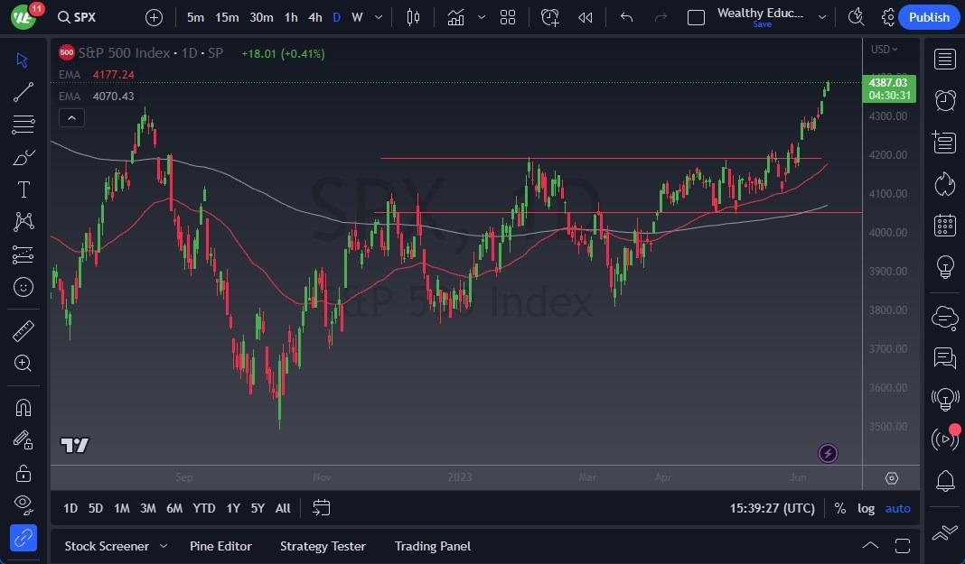This screenshot has height=564, width=965.
Task: Select the trend line drawing tool
Action: pos(23,92)
